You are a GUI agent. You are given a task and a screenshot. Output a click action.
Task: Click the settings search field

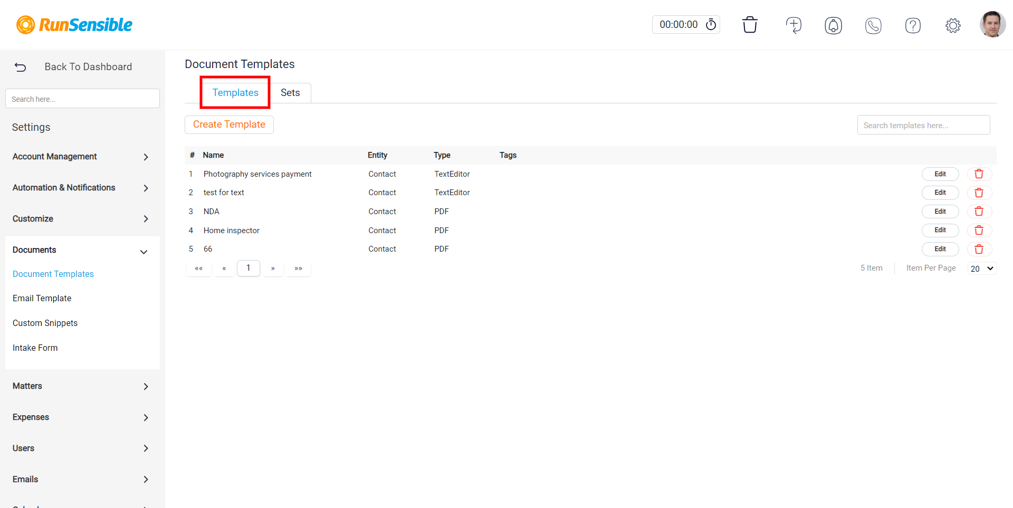(82, 99)
